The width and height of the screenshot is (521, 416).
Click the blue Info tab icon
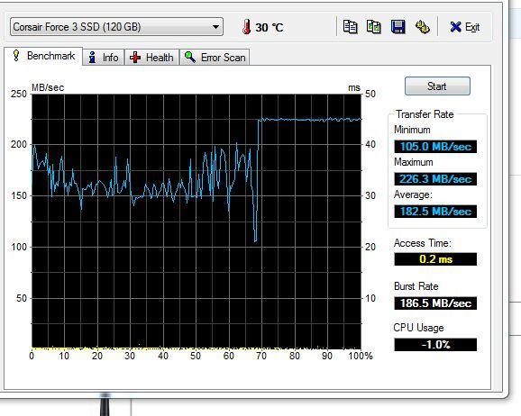point(92,58)
